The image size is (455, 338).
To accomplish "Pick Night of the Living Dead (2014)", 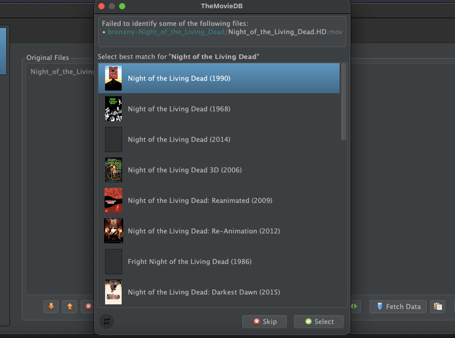I will 219,139.
